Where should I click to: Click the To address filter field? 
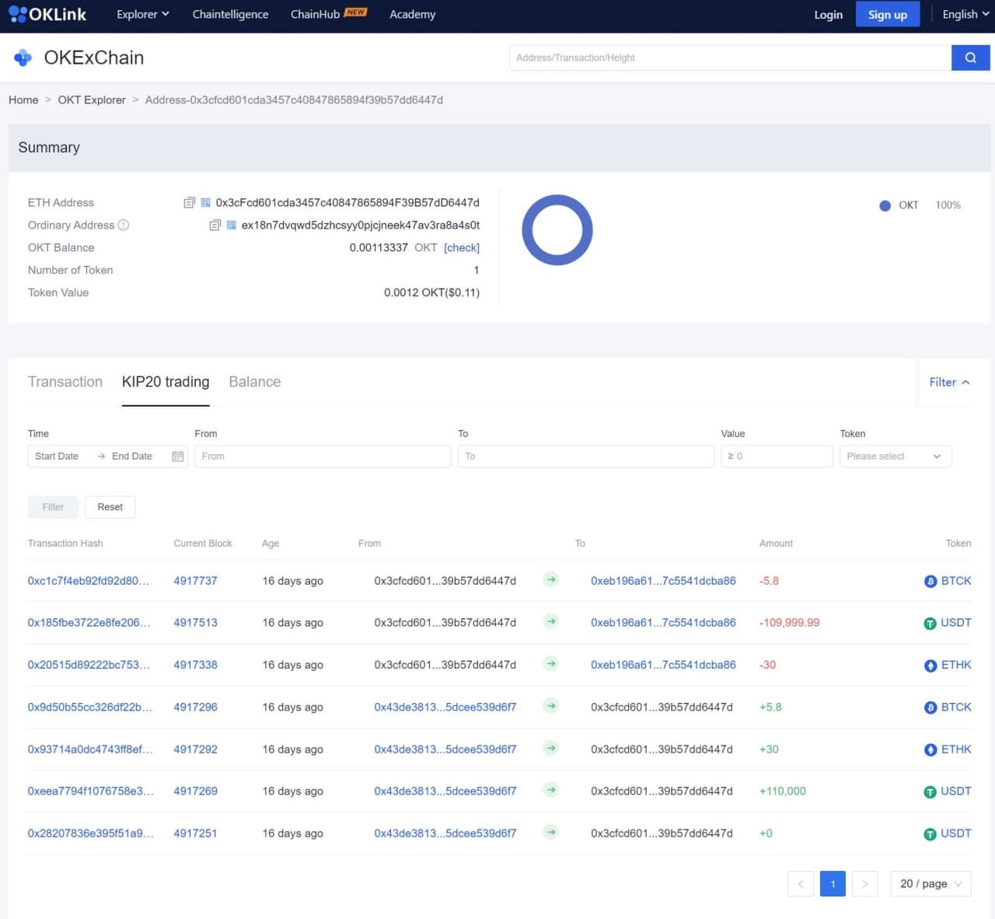(586, 456)
